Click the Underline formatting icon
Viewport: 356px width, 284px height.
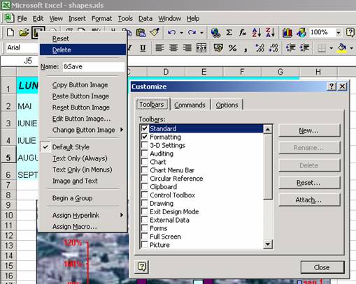pyautogui.click(x=143, y=48)
